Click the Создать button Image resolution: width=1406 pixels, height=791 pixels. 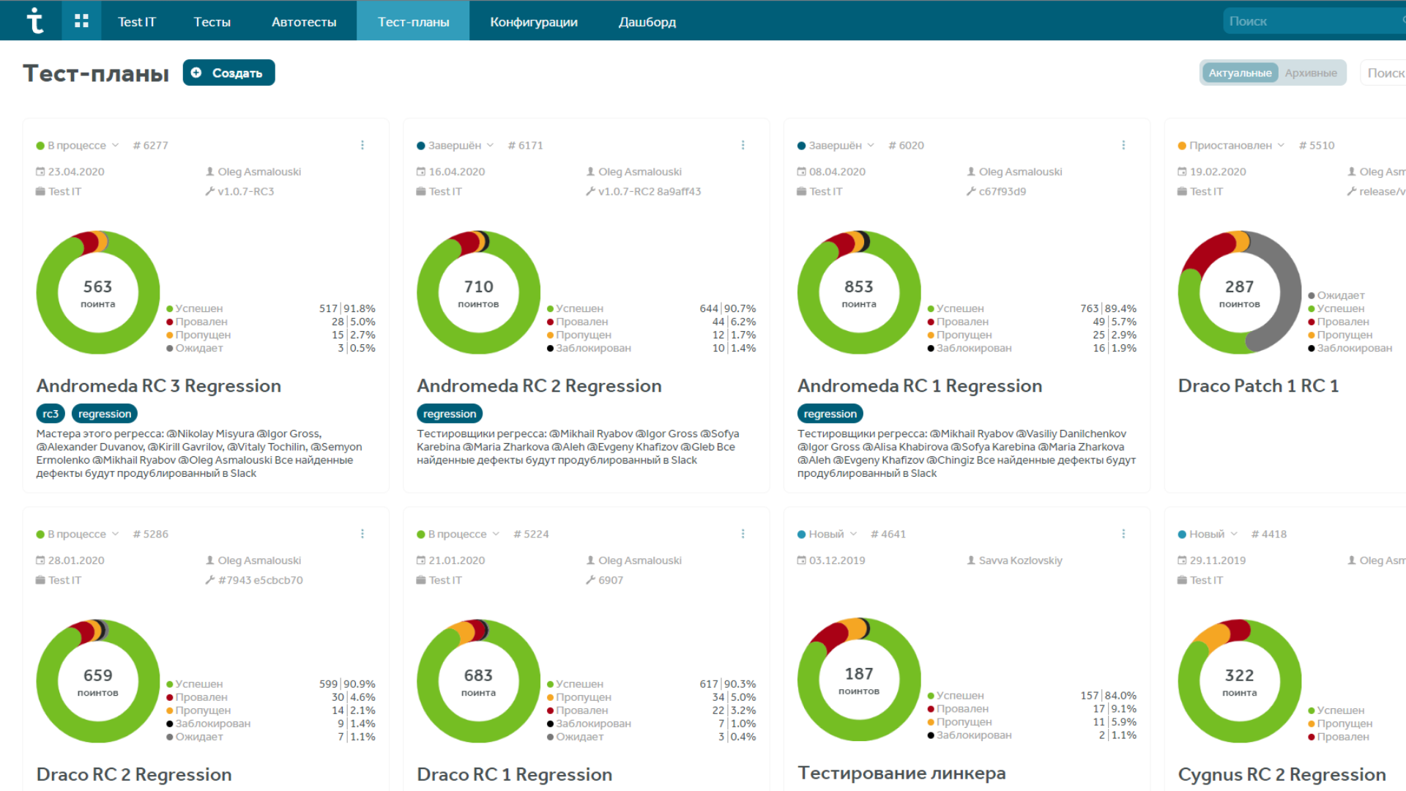228,73
